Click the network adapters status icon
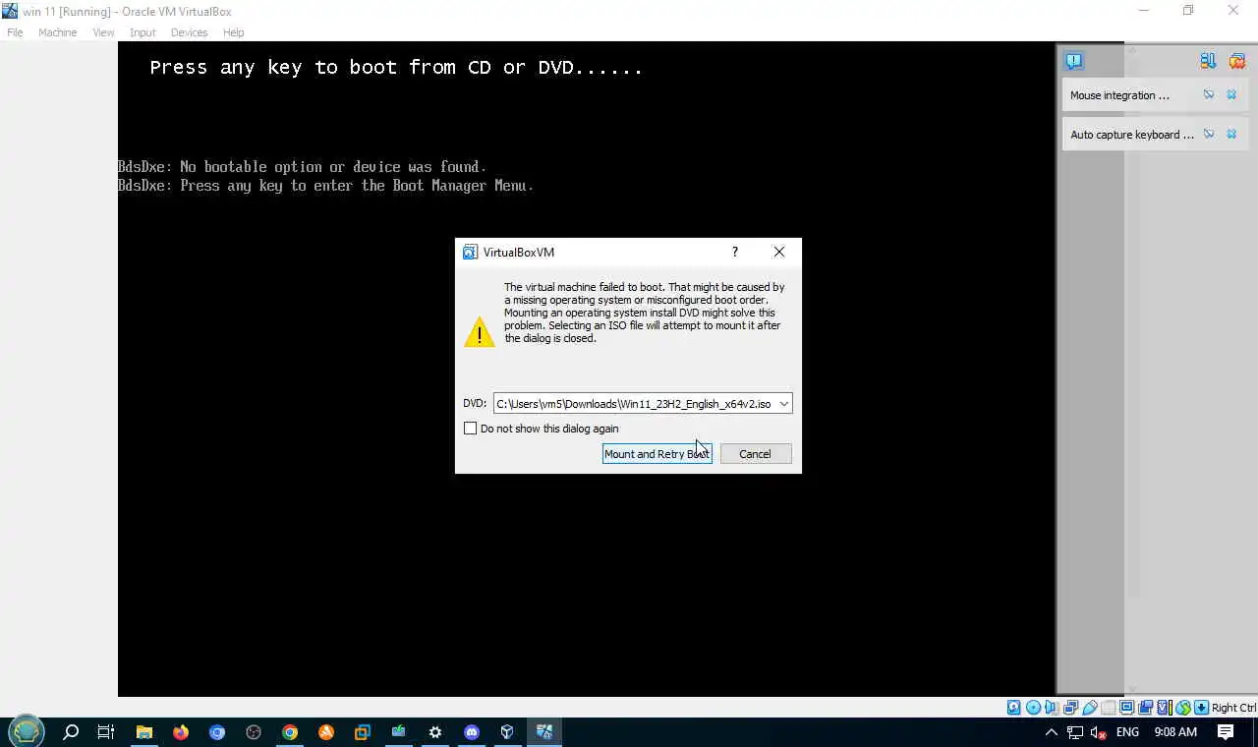 [x=1070, y=708]
